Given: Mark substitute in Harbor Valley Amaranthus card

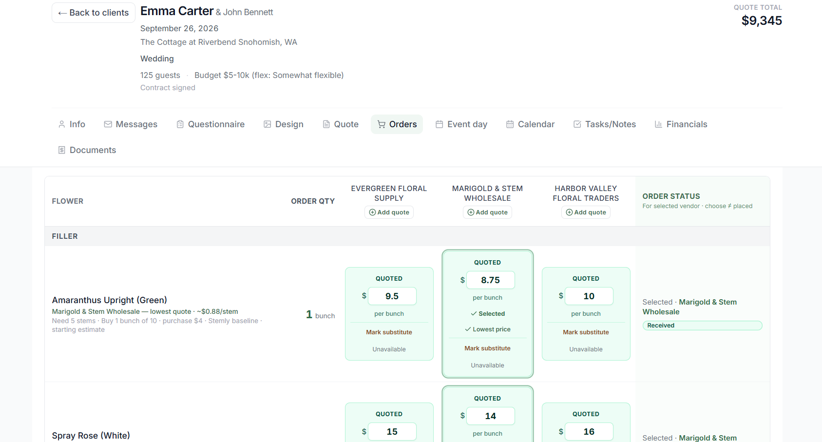Looking at the screenshot, I should coord(586,332).
